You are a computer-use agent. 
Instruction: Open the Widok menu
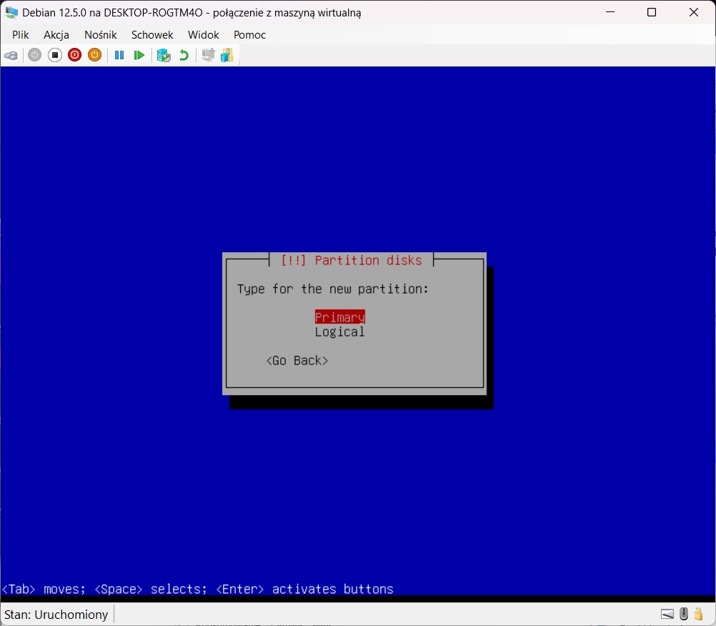(203, 35)
